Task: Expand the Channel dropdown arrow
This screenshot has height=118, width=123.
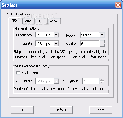Action: point(102,35)
